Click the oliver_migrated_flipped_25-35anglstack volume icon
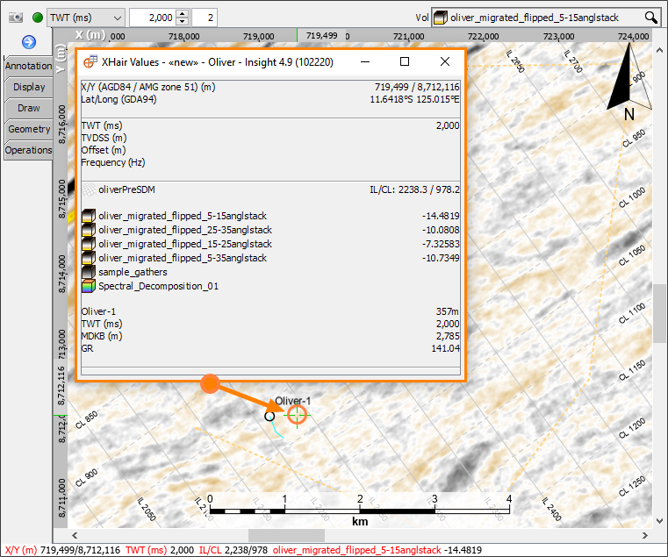 coord(88,230)
